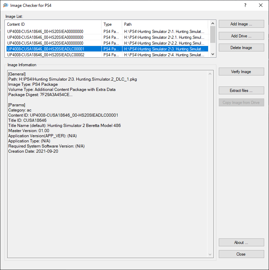Click the Add Drive ... button
269x270 pixels.
point(241,36)
